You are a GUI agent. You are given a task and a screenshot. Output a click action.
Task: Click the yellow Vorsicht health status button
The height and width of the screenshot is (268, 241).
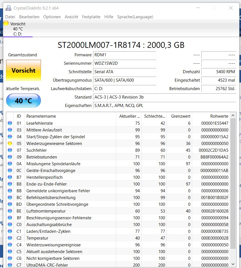tap(24, 70)
